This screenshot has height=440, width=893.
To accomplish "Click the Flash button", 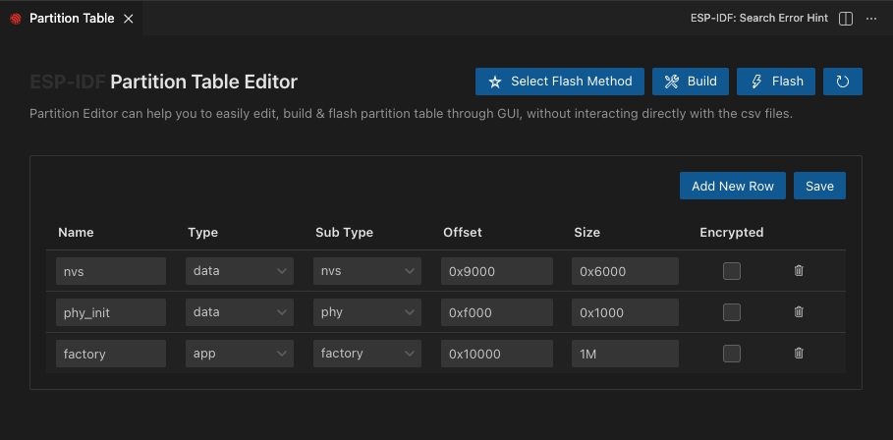I will click(776, 82).
